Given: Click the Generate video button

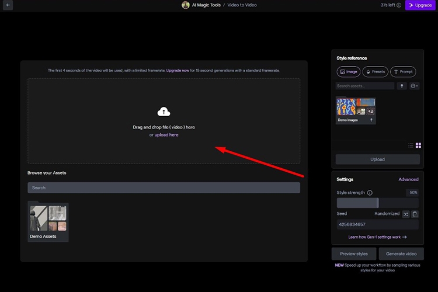Looking at the screenshot, I should point(401,253).
